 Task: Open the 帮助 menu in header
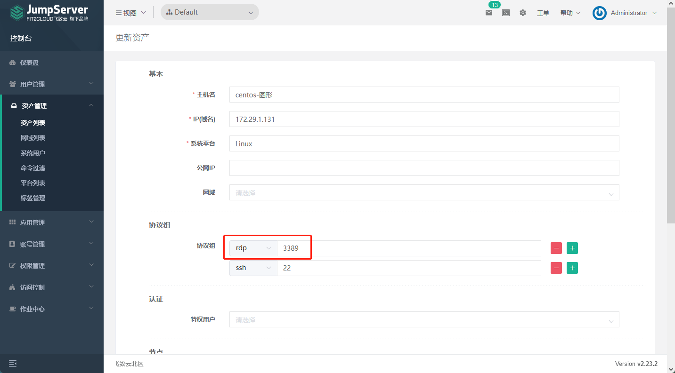(570, 13)
